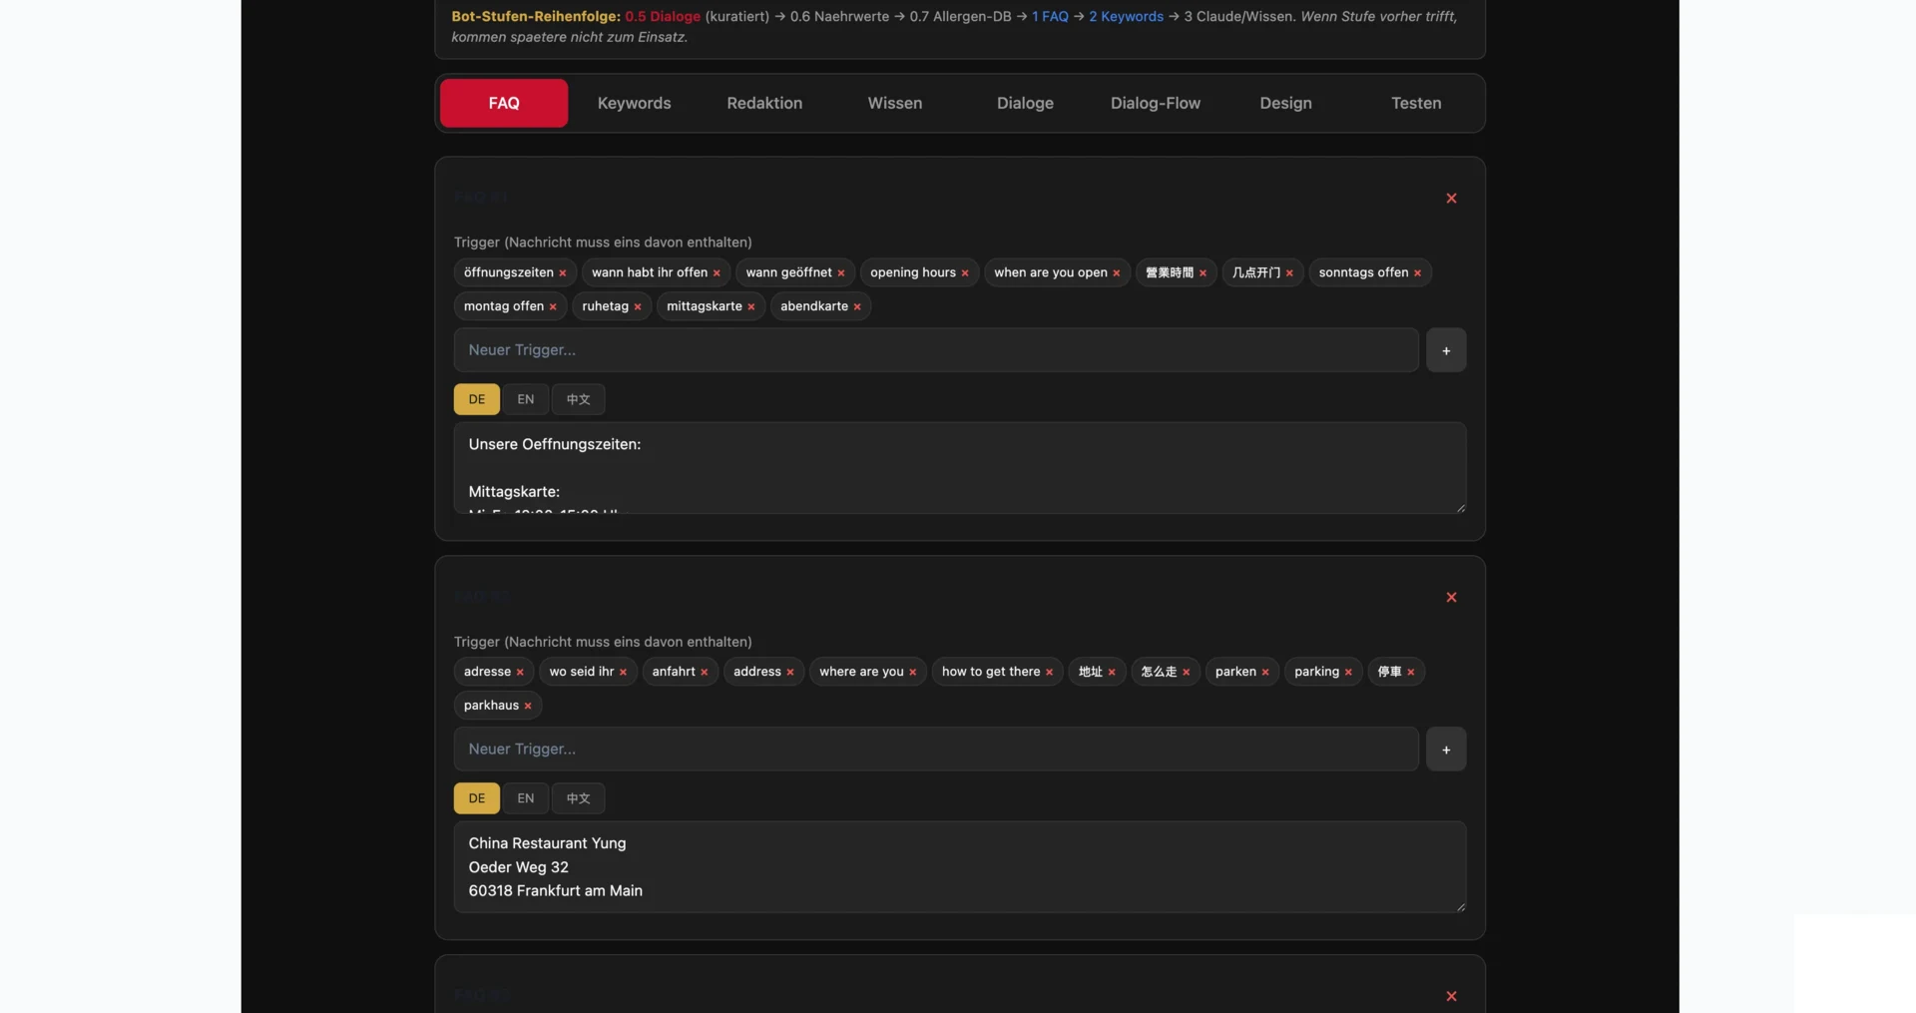This screenshot has width=1916, height=1013.
Task: Click the '2 Keywords' link in bot order
Action: [x=1126, y=16]
